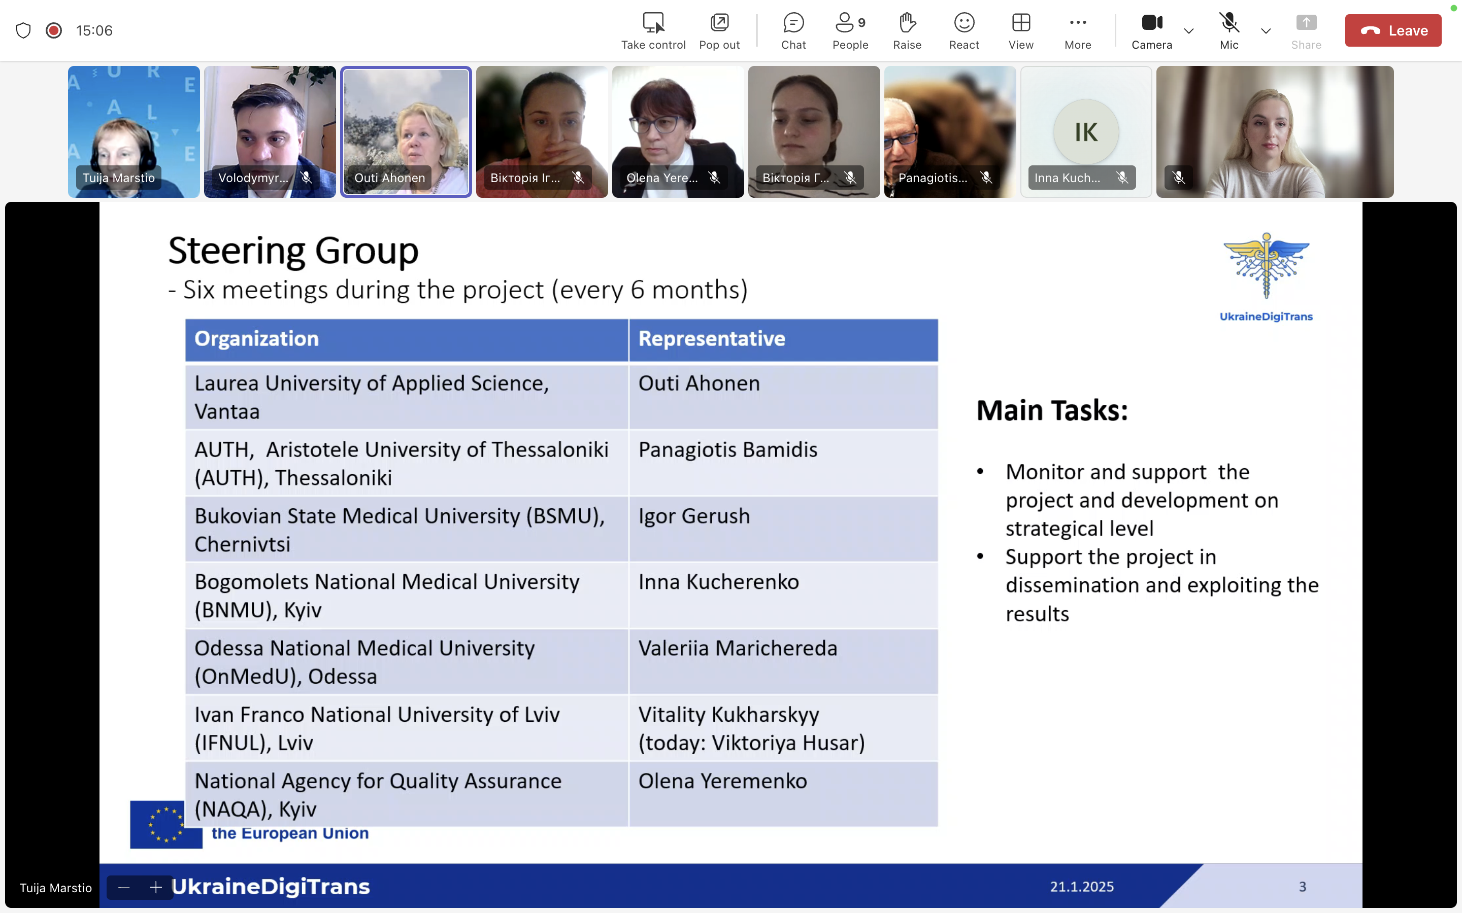The image size is (1462, 913).
Task: Click Inna Kuch... IK avatar tile
Action: point(1086,132)
